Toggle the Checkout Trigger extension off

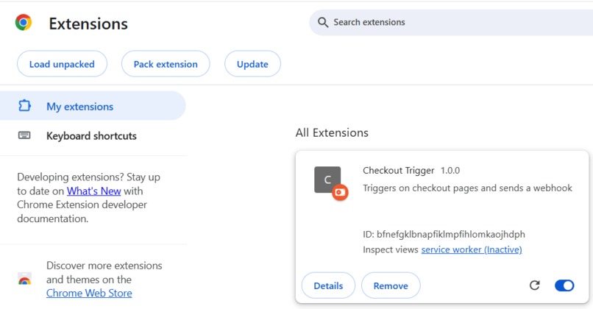(564, 285)
